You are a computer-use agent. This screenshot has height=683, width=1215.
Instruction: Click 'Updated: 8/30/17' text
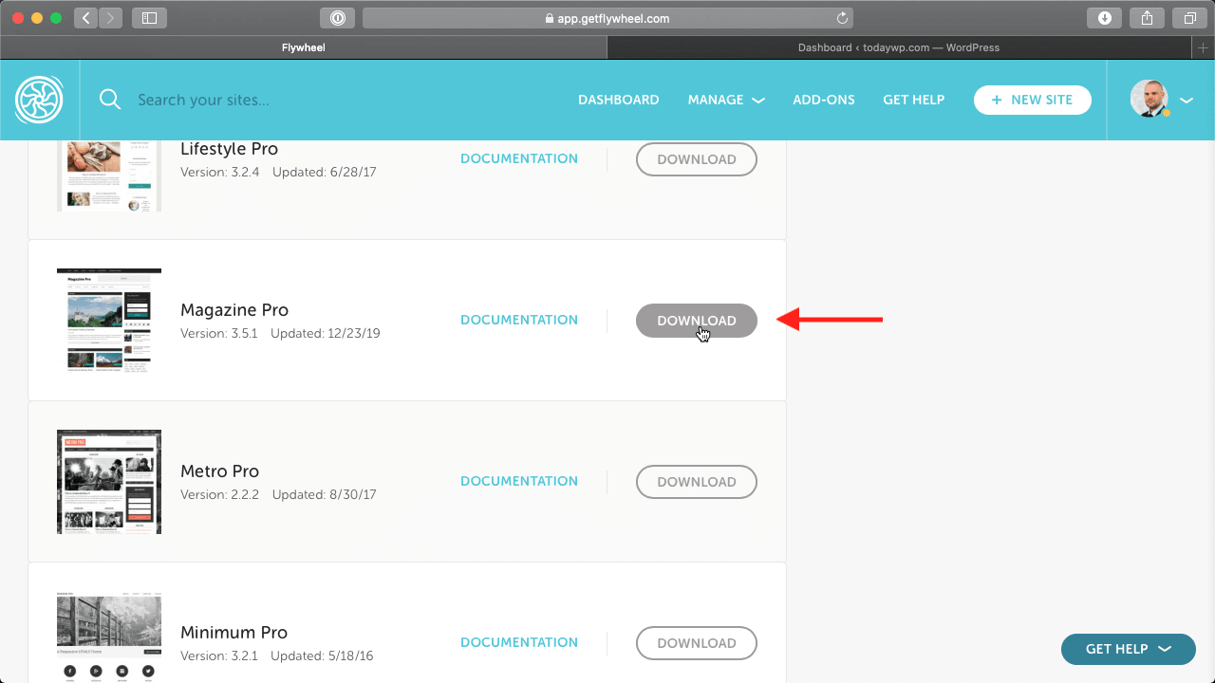(325, 495)
